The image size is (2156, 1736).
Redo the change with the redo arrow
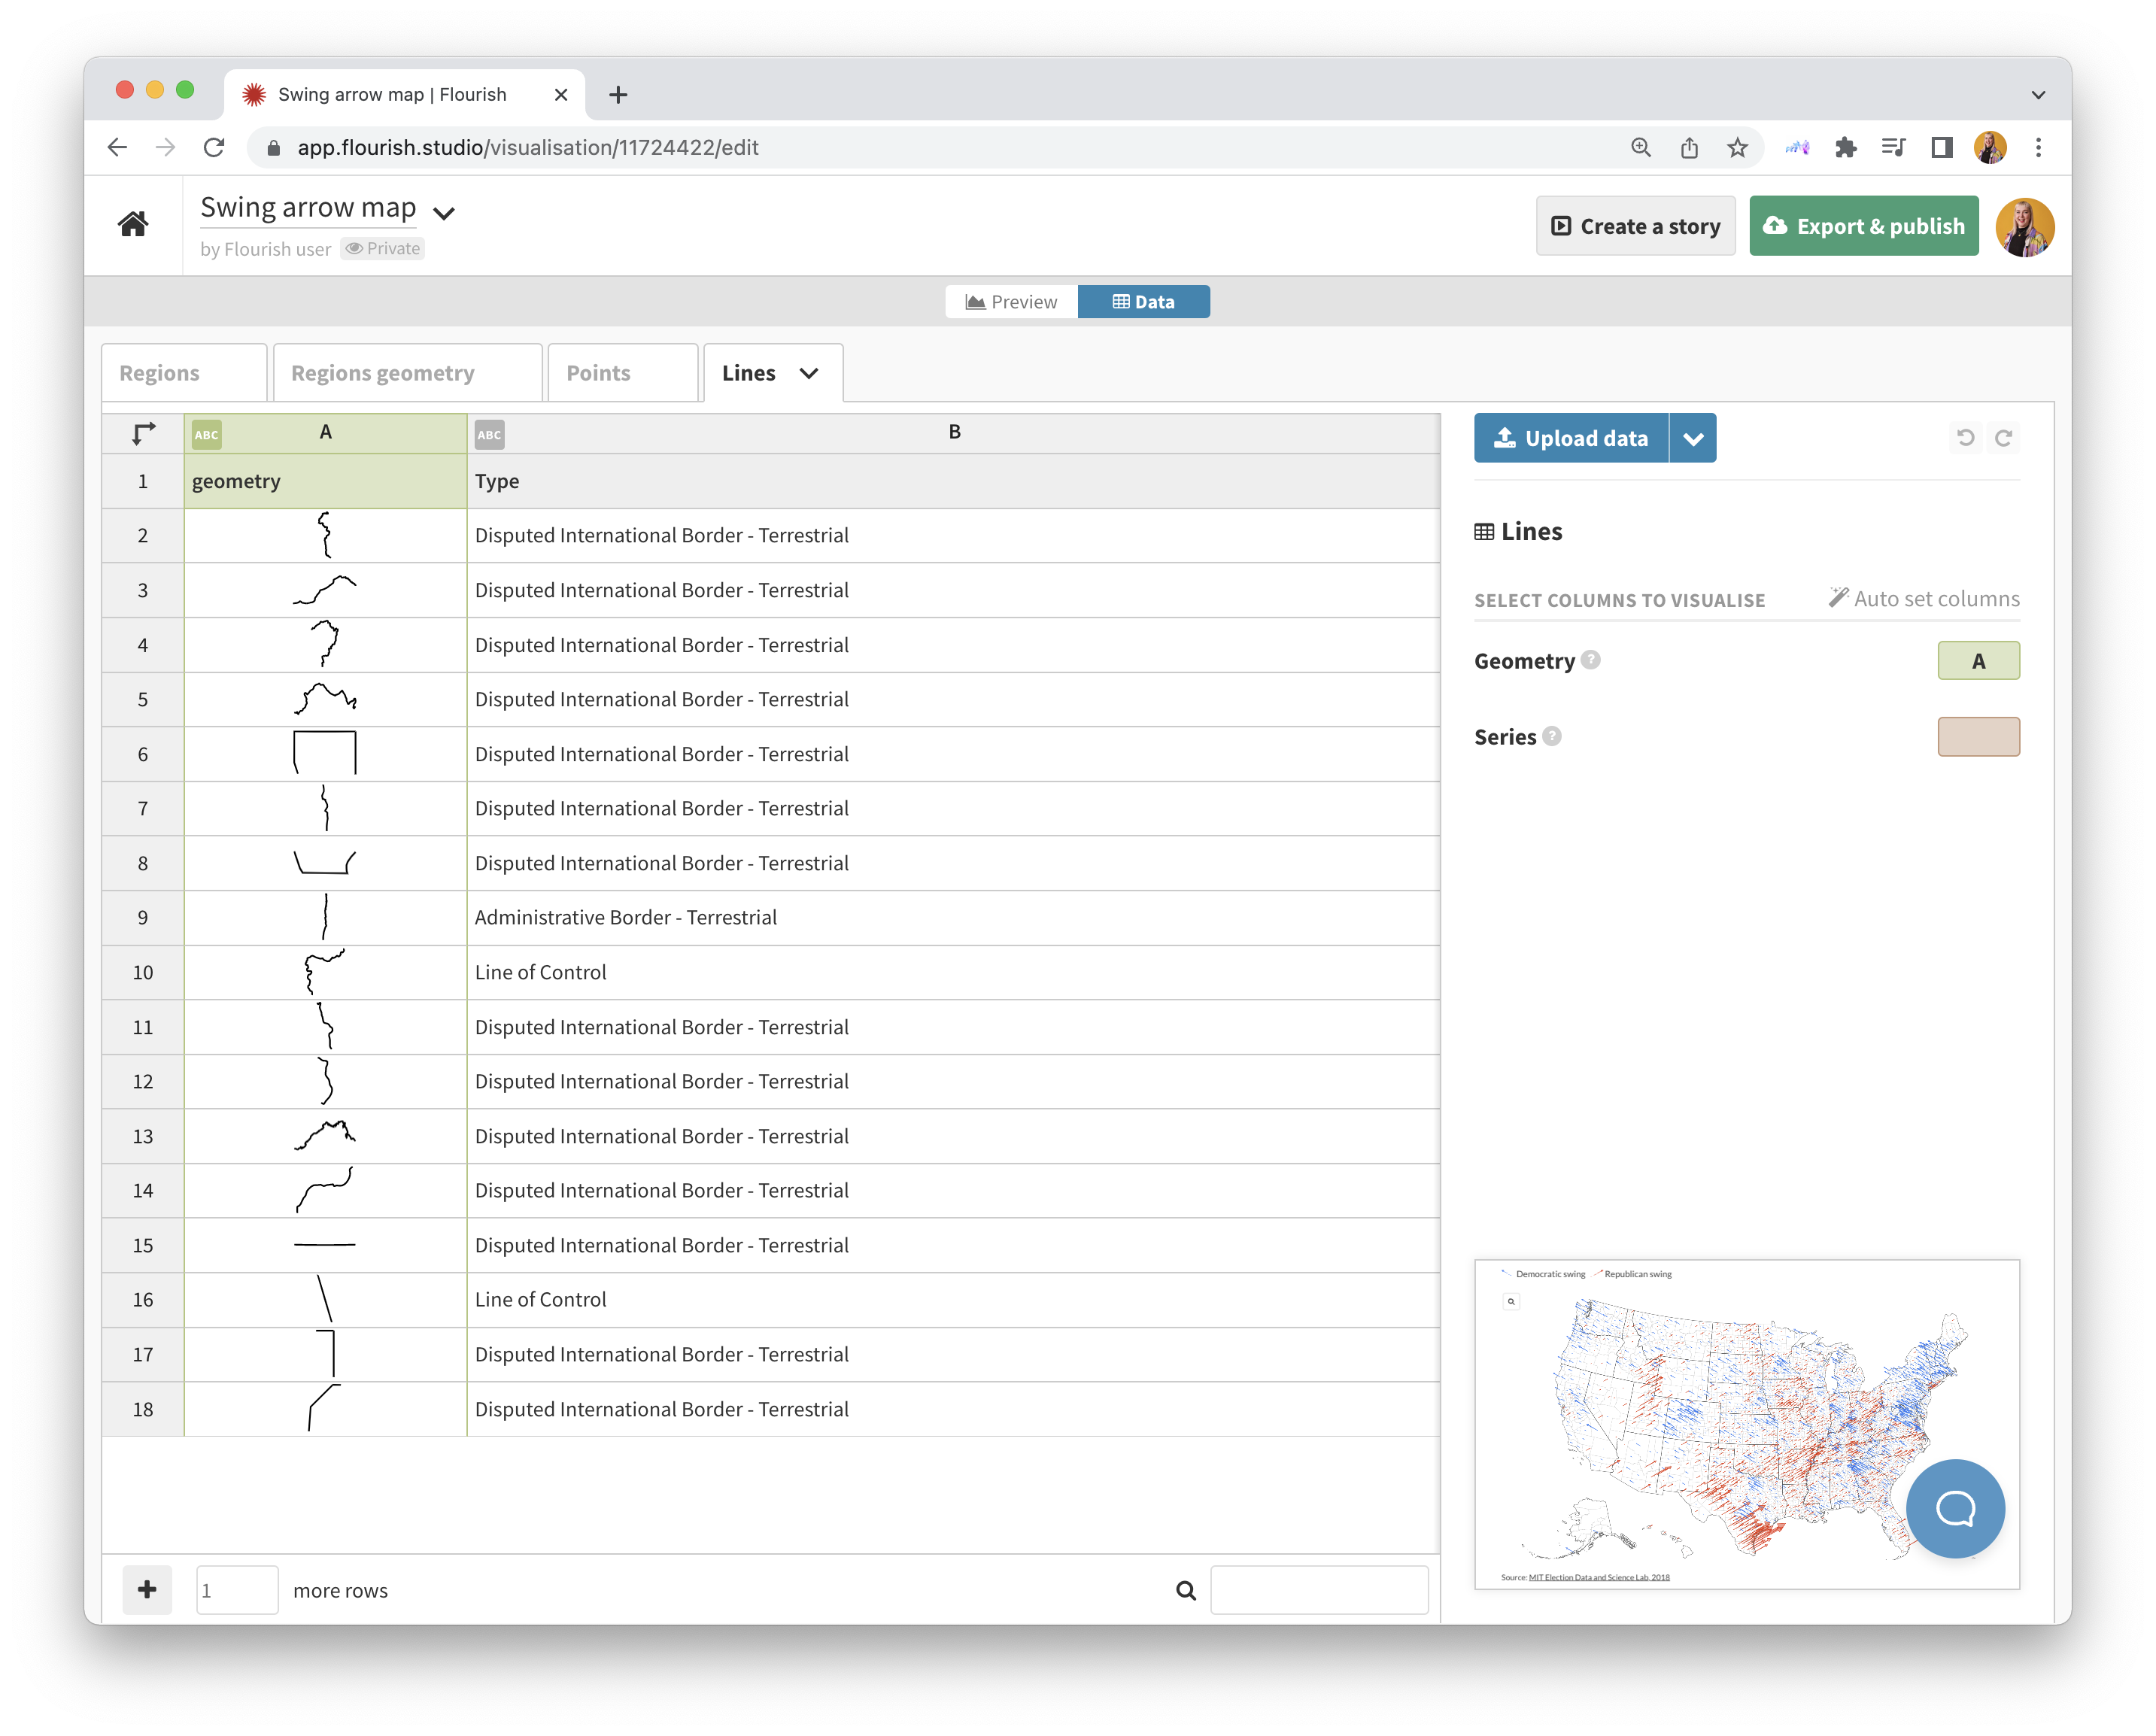click(x=2005, y=437)
